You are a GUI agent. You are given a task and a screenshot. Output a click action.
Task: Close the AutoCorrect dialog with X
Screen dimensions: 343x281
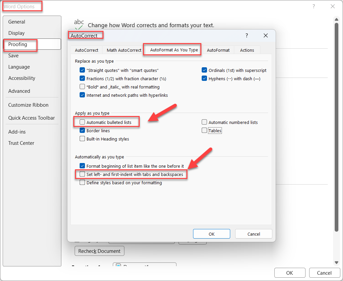[x=266, y=35]
